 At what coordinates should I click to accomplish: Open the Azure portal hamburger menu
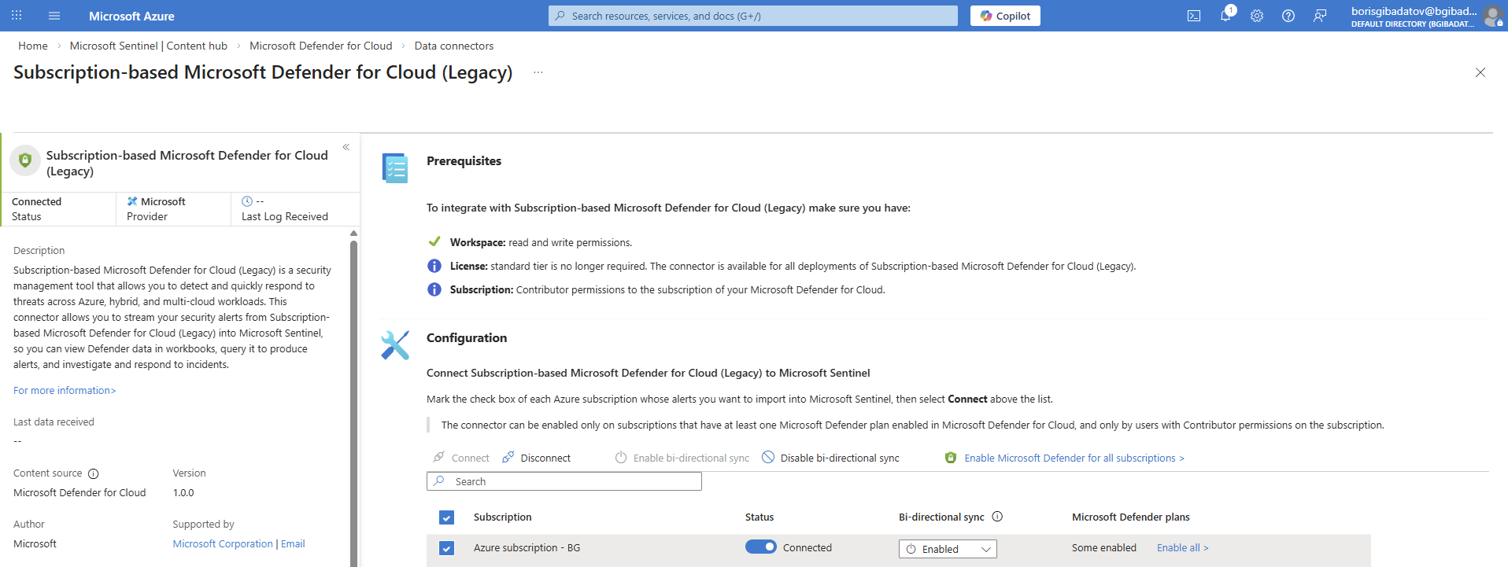pos(54,16)
